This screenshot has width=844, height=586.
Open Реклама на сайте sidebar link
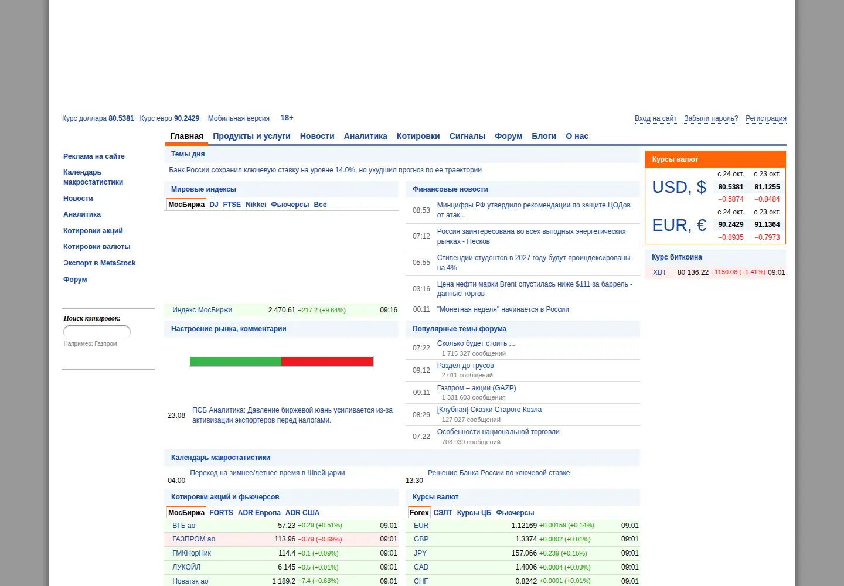[x=94, y=156]
